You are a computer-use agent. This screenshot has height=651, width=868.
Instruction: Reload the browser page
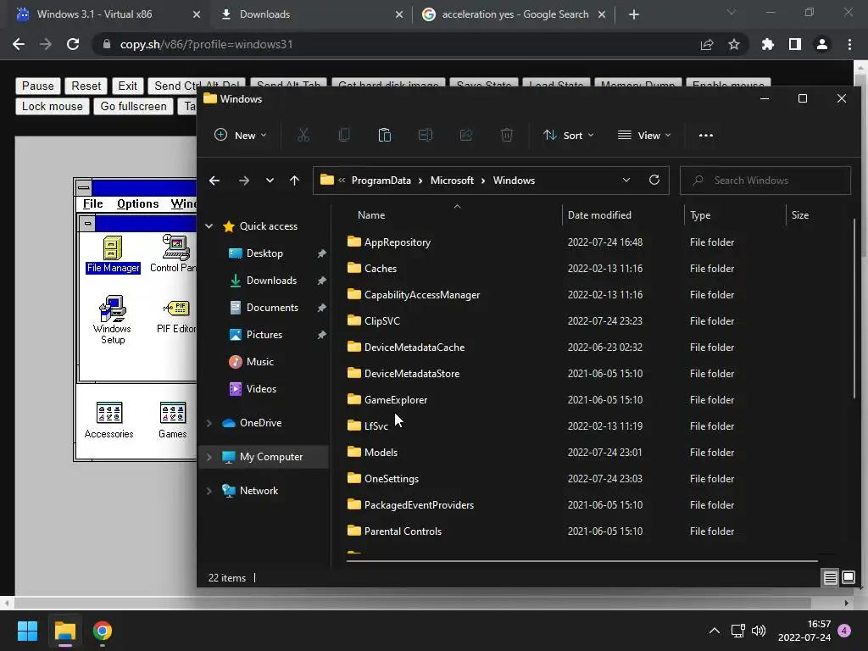tap(73, 44)
